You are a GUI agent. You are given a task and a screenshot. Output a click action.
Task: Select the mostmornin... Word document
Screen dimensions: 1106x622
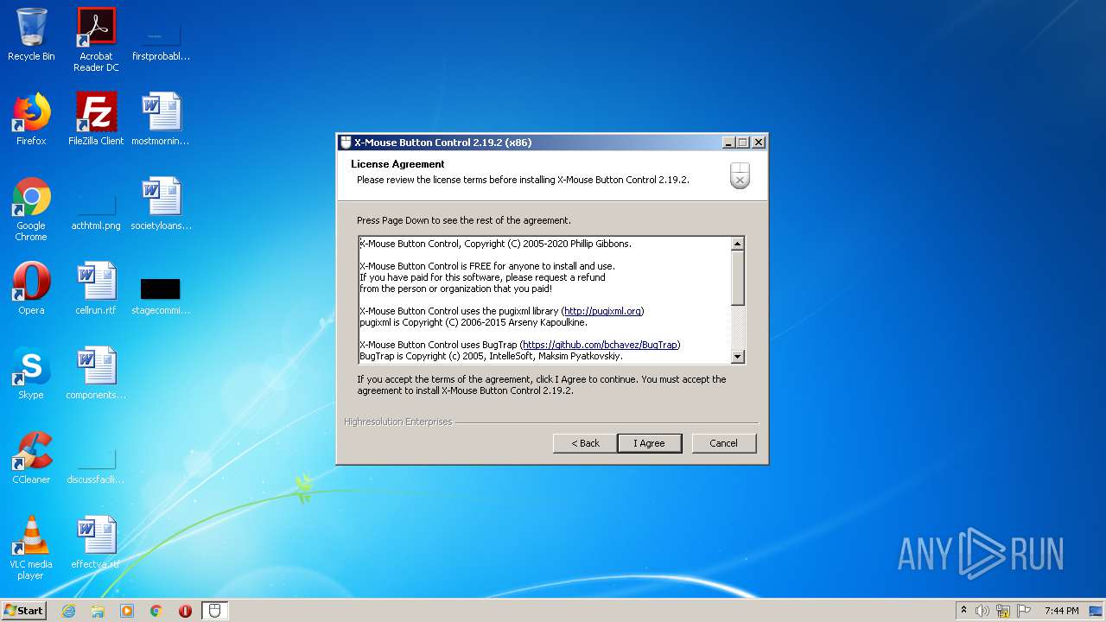pos(161,119)
